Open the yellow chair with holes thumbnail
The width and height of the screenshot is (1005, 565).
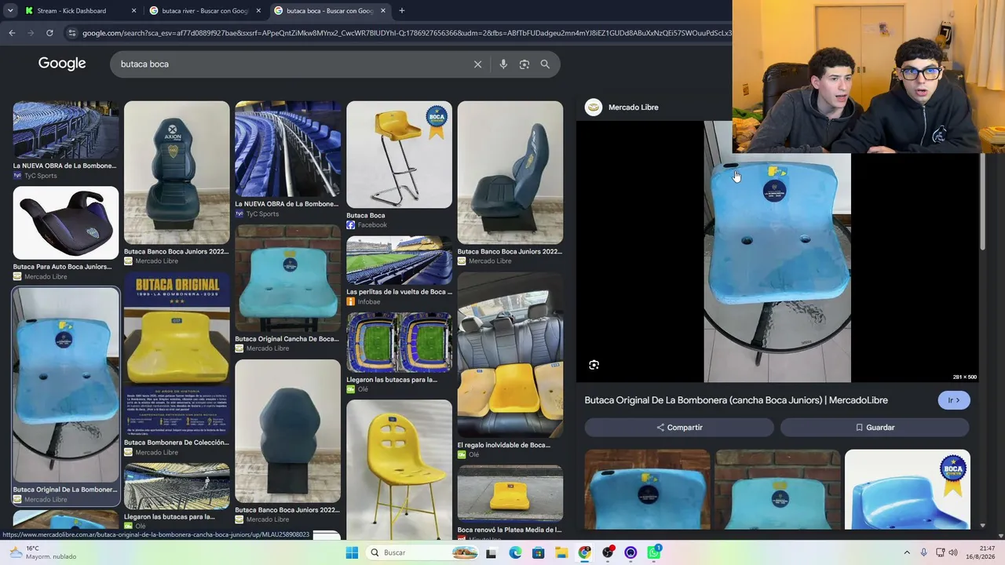click(399, 469)
